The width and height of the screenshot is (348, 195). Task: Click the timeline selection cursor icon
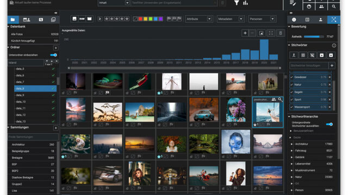(261, 33)
